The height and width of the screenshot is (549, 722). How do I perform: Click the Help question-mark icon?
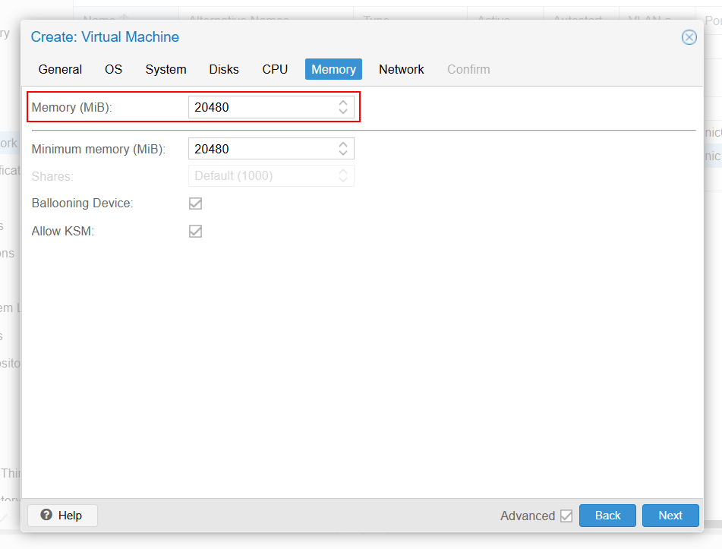coord(46,516)
